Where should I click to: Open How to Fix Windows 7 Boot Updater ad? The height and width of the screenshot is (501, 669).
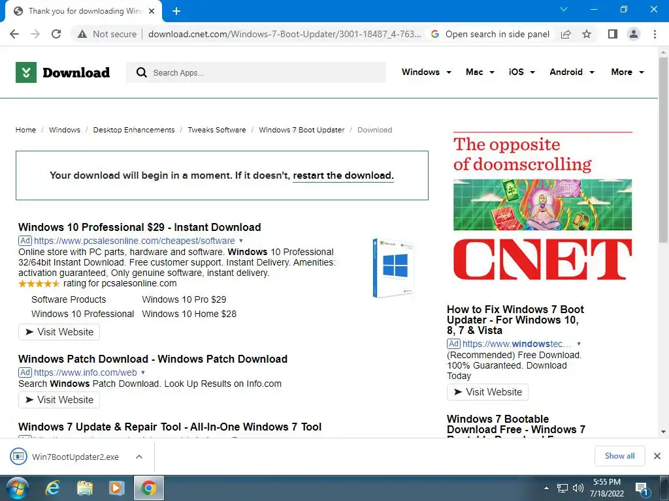(x=515, y=320)
